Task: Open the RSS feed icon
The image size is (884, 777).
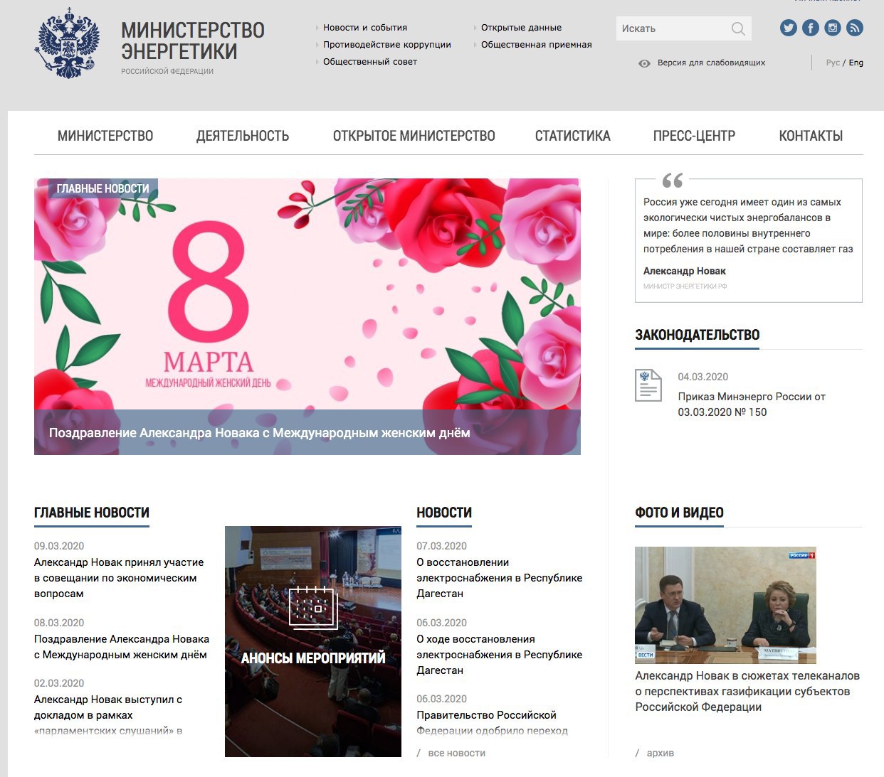Action: click(855, 28)
